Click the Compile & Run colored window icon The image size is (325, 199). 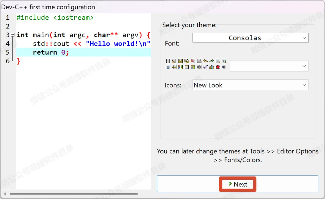pyautogui.click(x=193, y=67)
